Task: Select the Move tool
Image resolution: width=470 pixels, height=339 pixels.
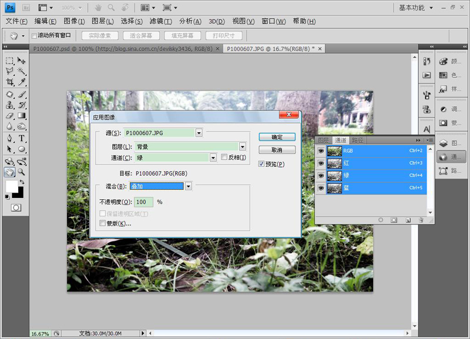Action: point(21,61)
